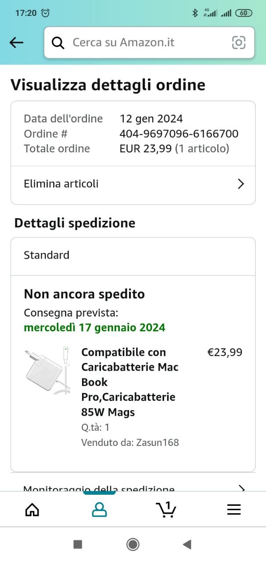This screenshot has height=562, width=266.
Task: Tap the back arrow icon
Action: [16, 42]
